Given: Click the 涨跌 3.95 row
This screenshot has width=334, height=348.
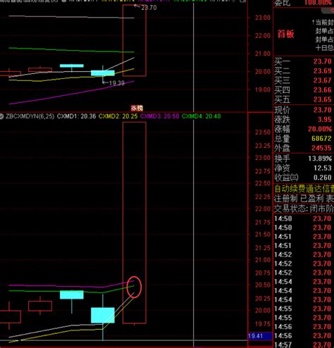Looking at the screenshot, I should [304, 120].
